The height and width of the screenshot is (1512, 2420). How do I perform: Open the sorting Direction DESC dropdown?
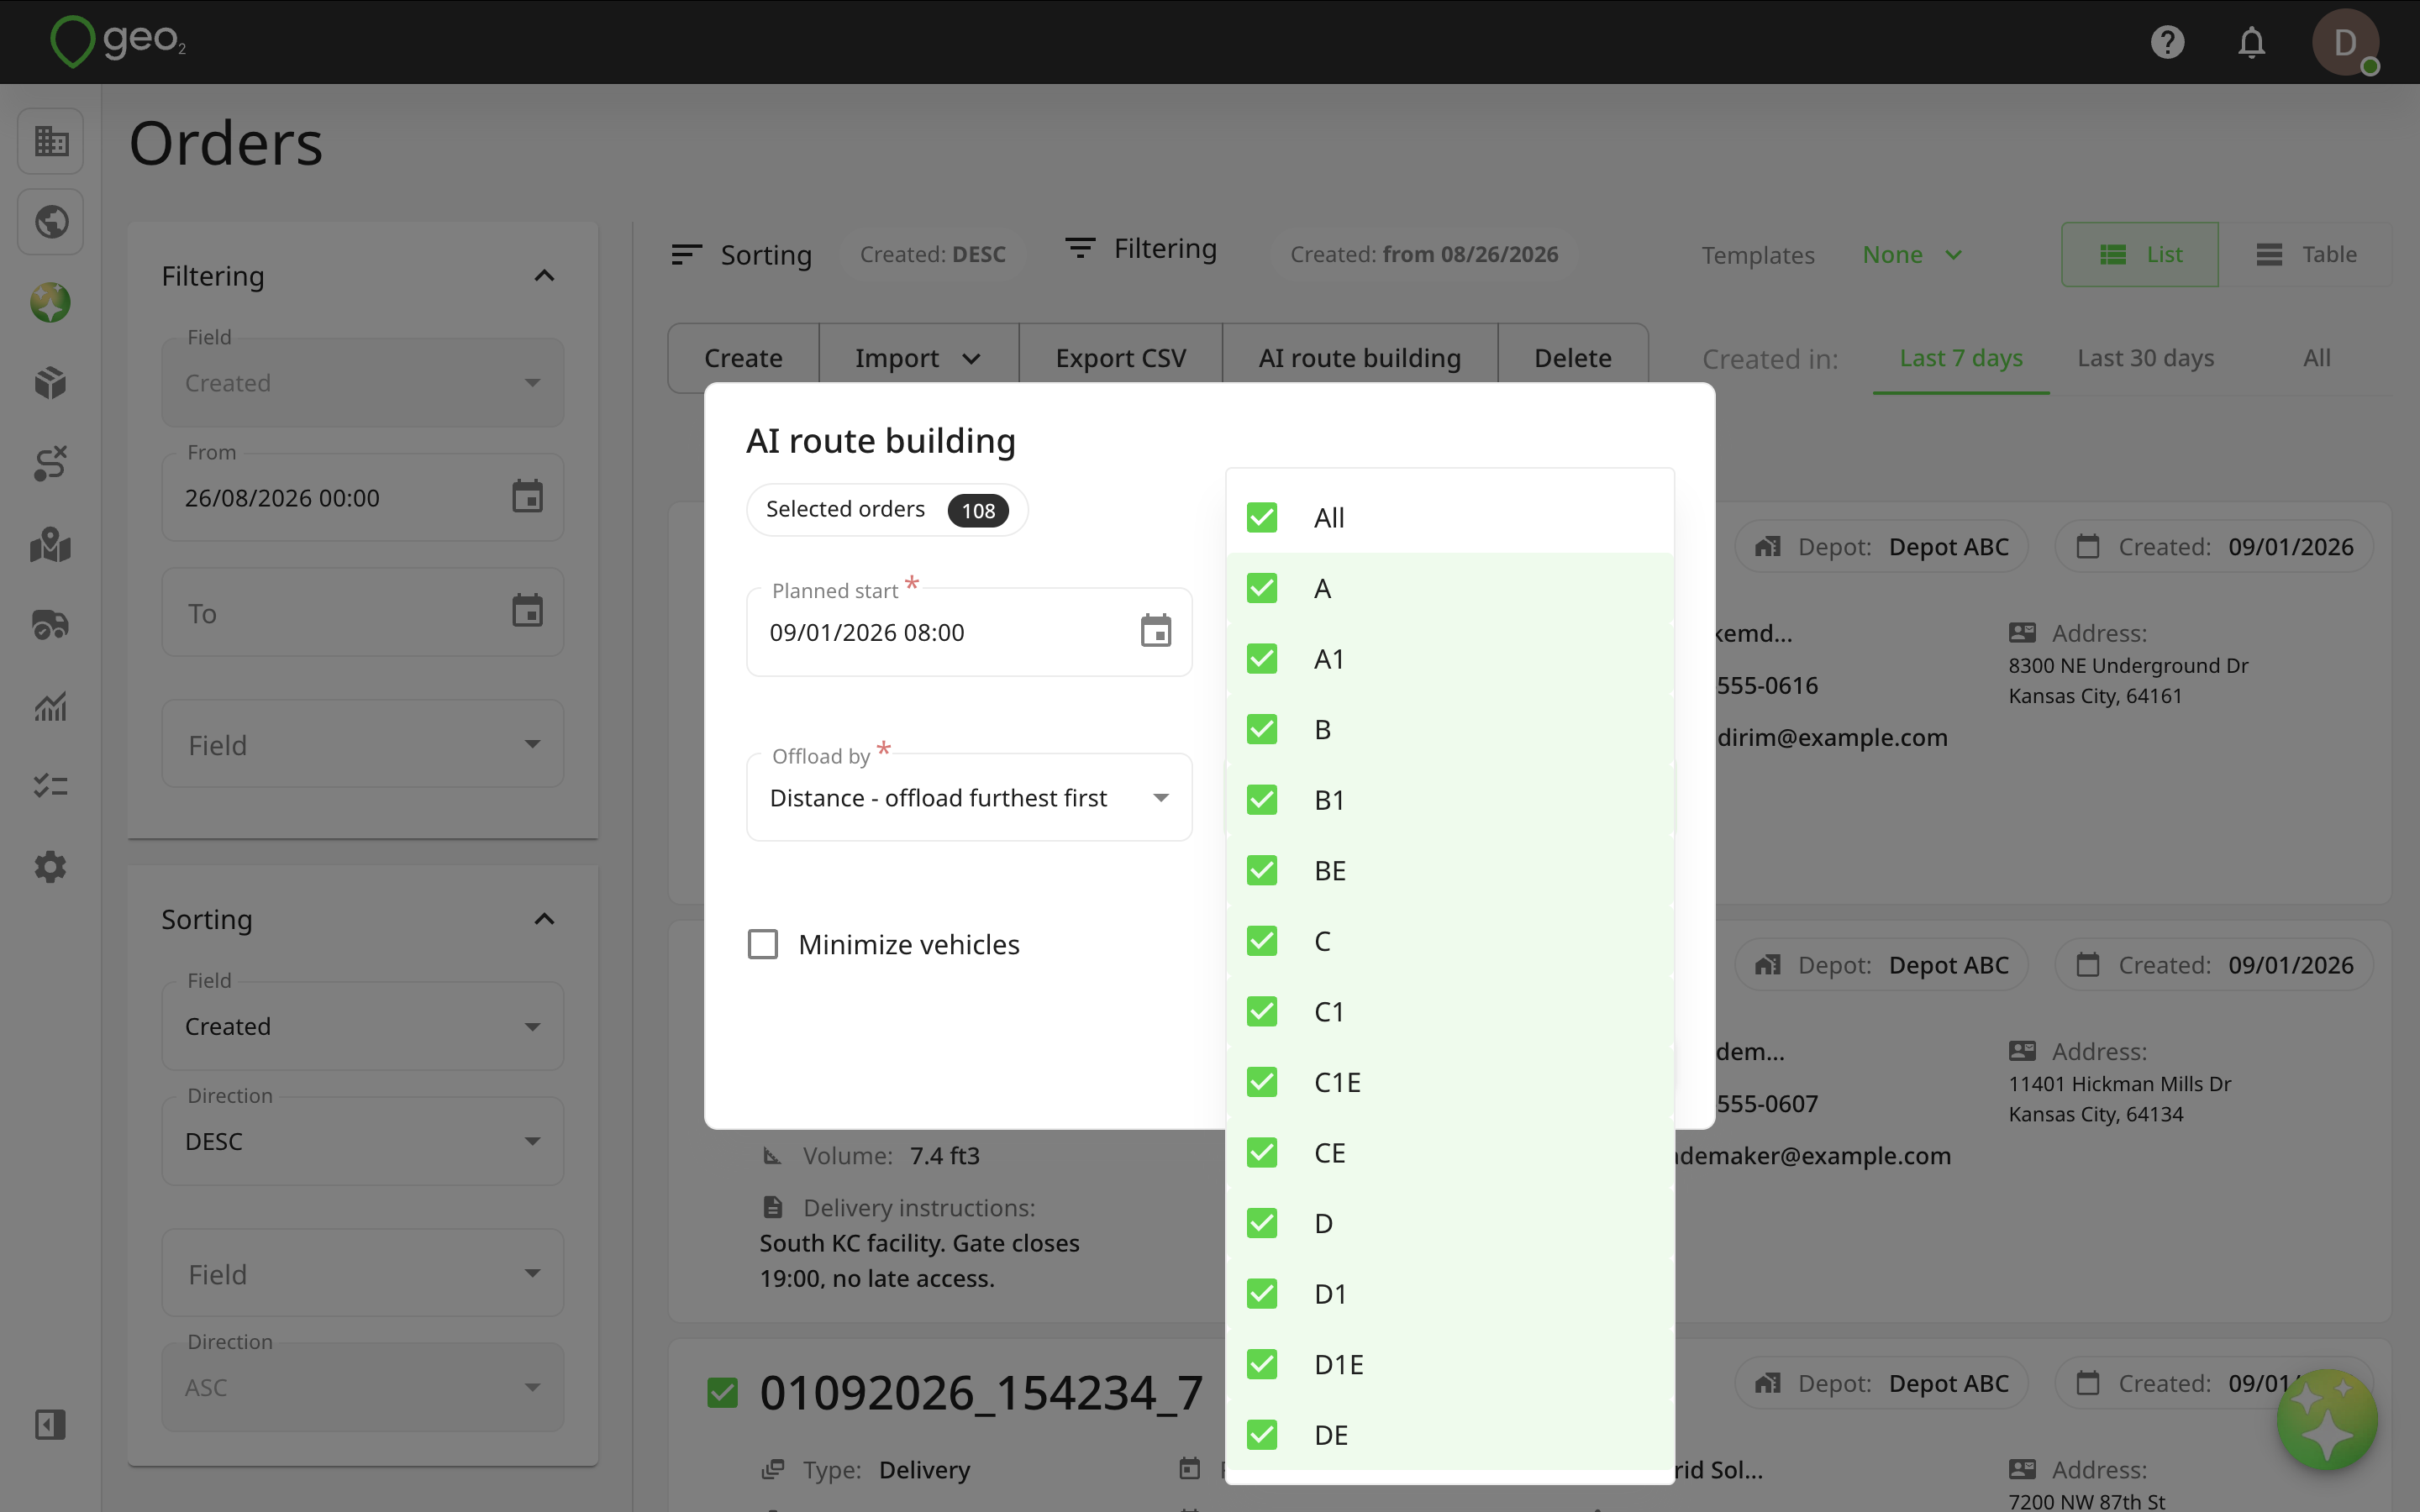click(363, 1141)
